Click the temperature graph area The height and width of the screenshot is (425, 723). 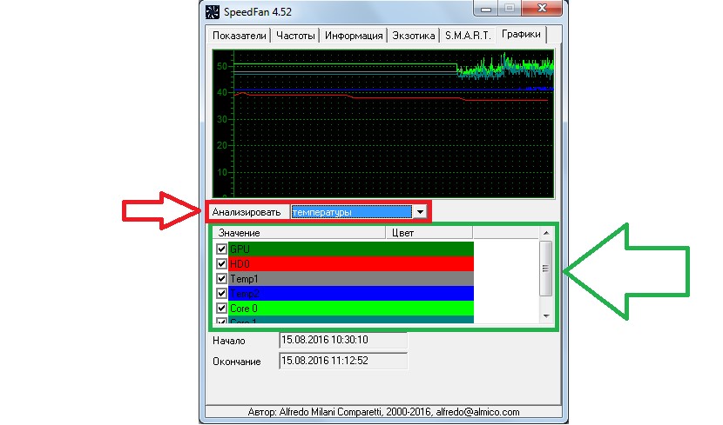[x=383, y=123]
